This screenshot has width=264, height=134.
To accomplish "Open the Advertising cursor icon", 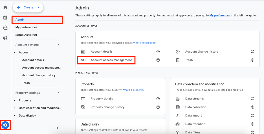I will [5, 38].
